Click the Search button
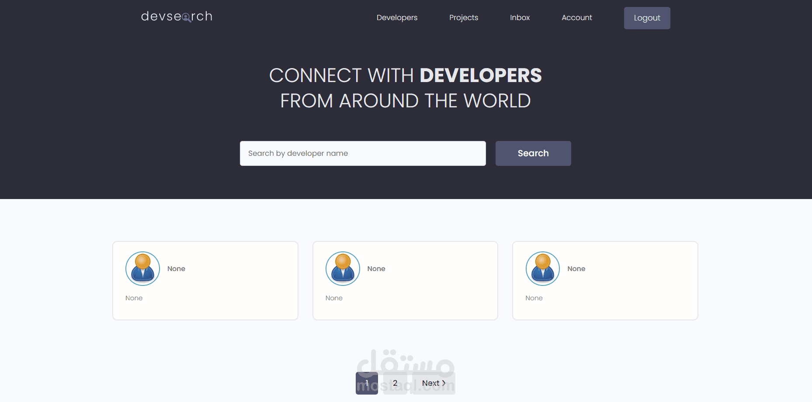The height and width of the screenshot is (402, 812). pyautogui.click(x=533, y=153)
